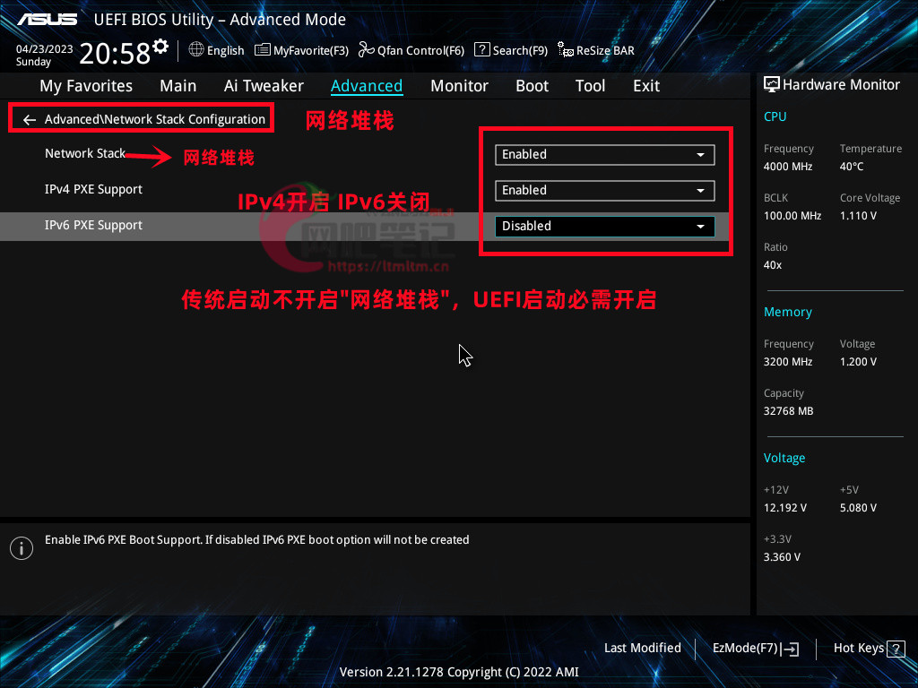Switch to the Exit tab

(x=646, y=86)
